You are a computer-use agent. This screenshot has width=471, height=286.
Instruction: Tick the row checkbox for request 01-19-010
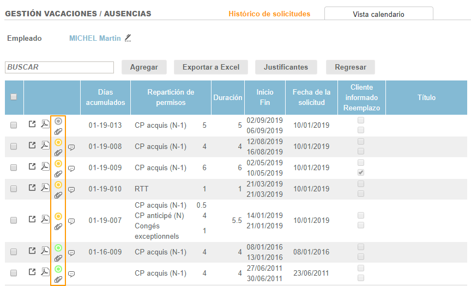(14, 189)
